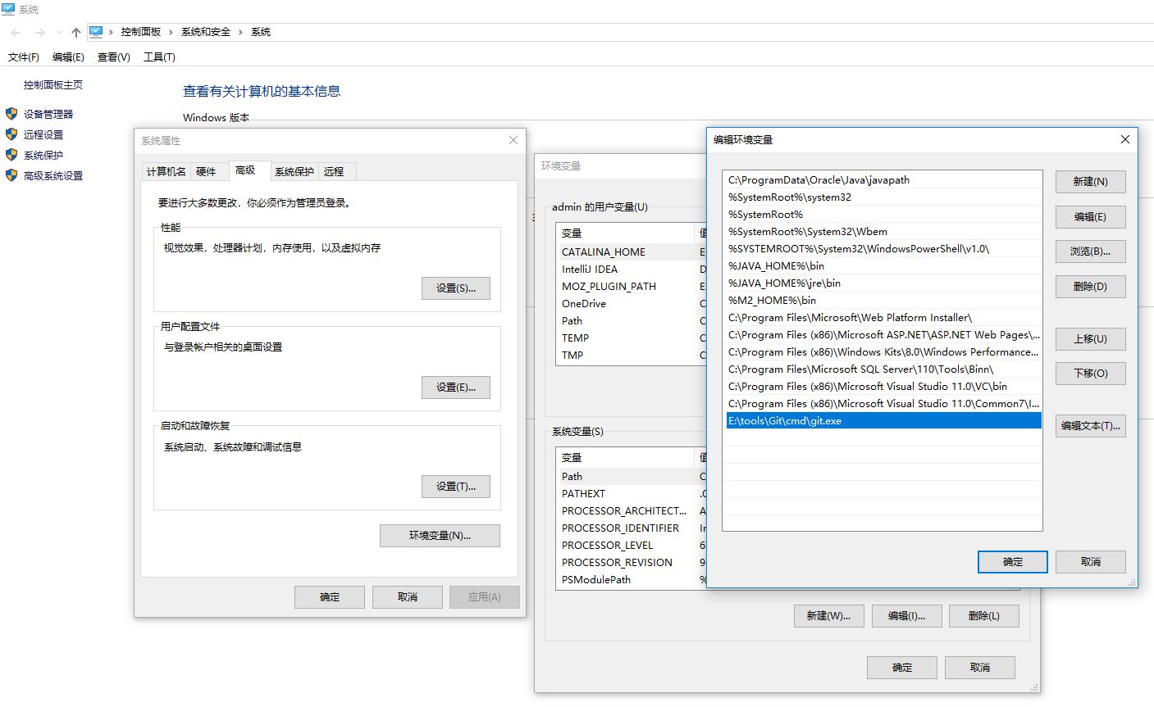Open the 工具 menu
The width and height of the screenshot is (1154, 707).
pos(158,57)
